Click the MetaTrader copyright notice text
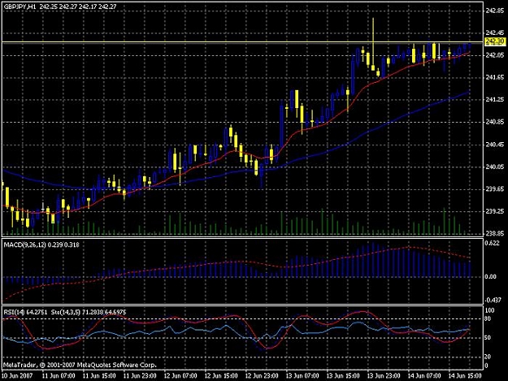The image size is (508, 381). 80,365
